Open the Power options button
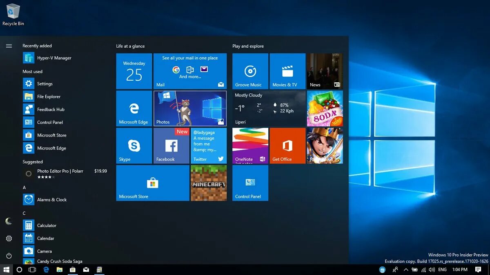490x275 pixels. [x=9, y=256]
